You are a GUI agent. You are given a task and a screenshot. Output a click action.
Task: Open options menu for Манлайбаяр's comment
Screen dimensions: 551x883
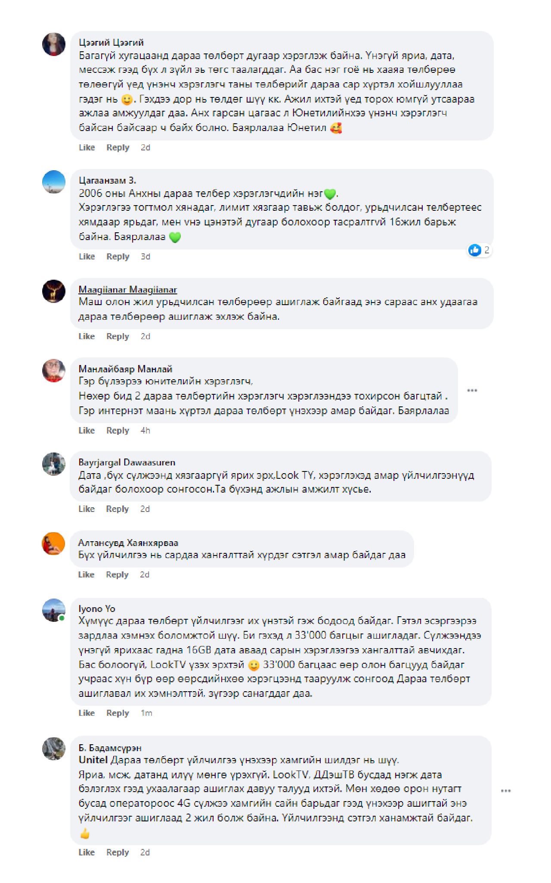pyautogui.click(x=472, y=390)
